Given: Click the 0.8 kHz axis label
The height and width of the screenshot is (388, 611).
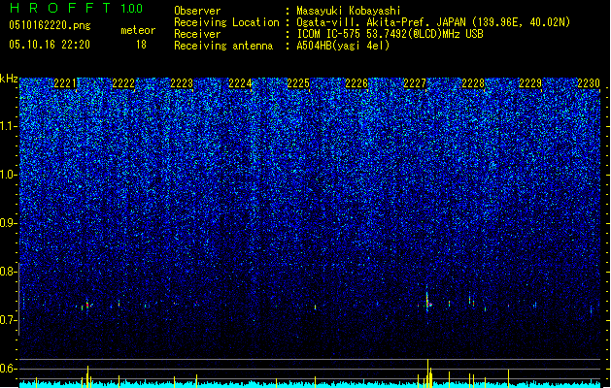Looking at the screenshot, I should pos(9,272).
